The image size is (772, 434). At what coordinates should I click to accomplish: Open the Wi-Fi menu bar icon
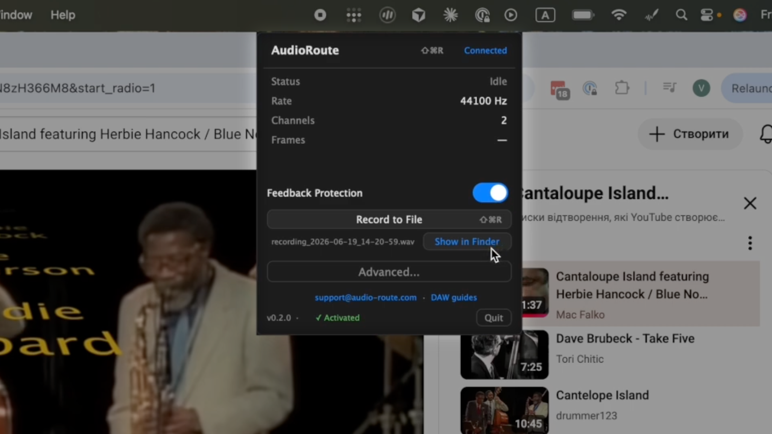point(619,15)
